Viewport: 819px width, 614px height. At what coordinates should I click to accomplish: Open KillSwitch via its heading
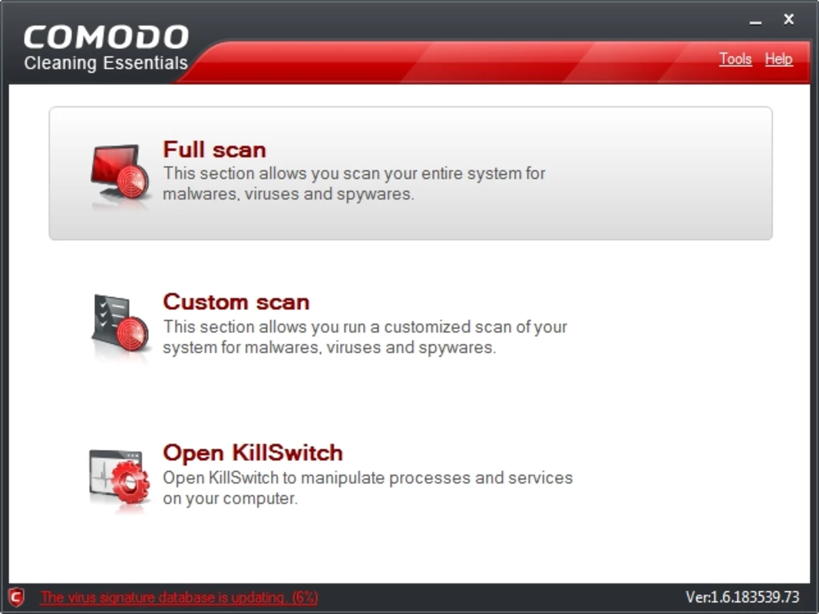tap(253, 453)
